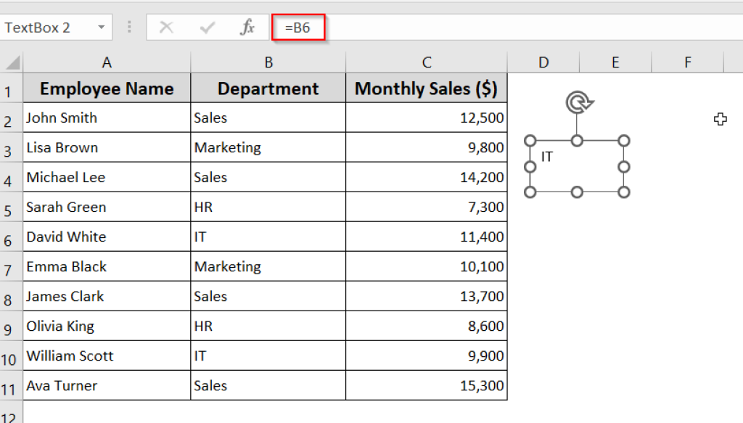The image size is (743, 423).
Task: Click the bottom-right sizing handle of the textbox
Action: tap(623, 193)
